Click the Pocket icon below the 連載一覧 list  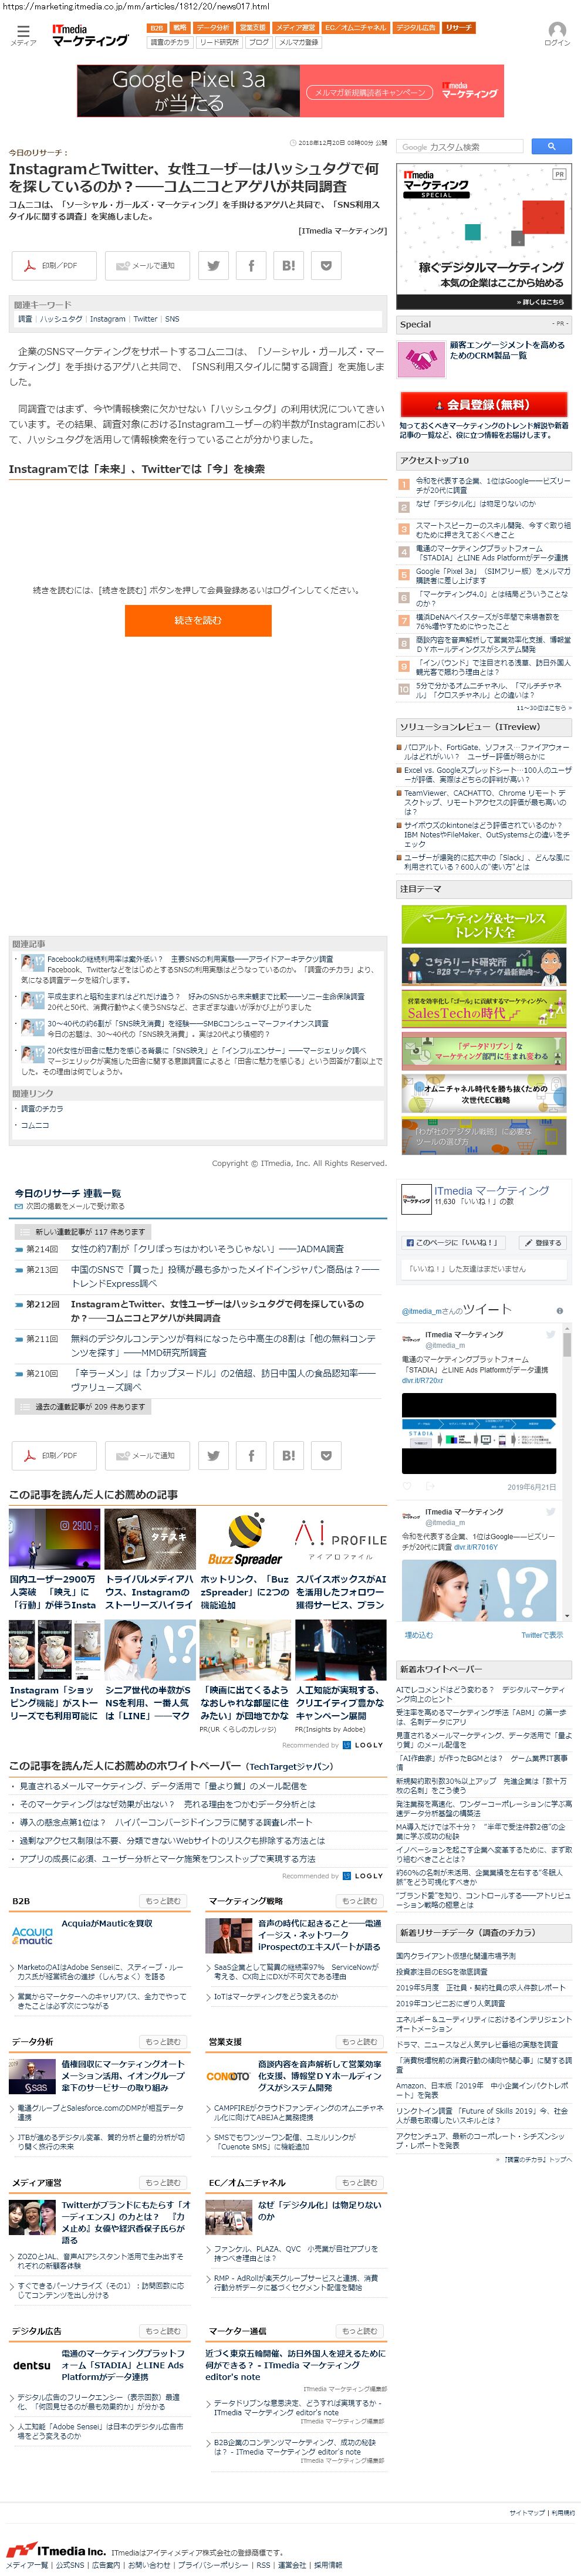tap(326, 1455)
